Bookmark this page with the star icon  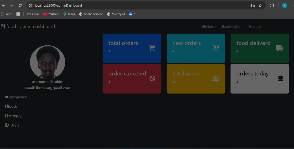260,5
